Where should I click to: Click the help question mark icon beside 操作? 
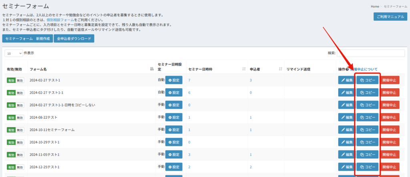click(347, 69)
